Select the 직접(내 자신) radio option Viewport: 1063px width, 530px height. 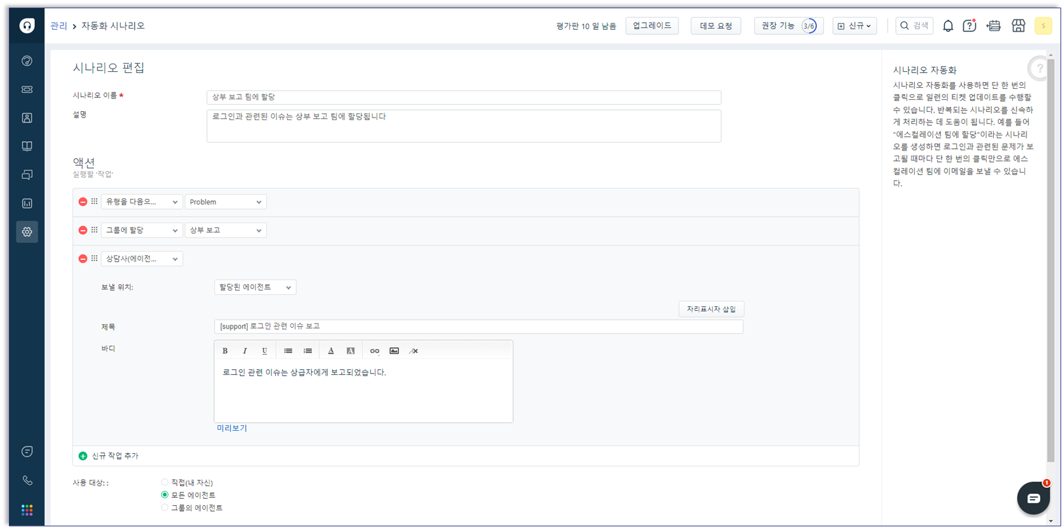click(165, 482)
